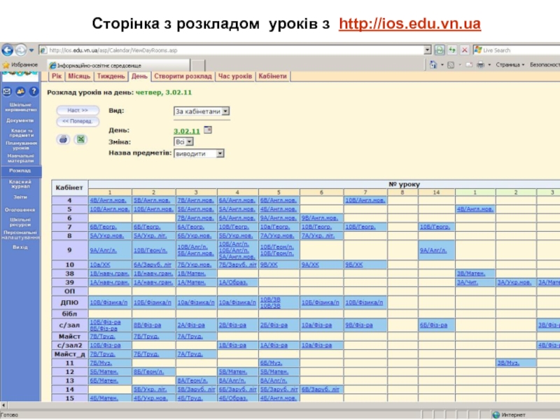Click the 'Наст. >>' next day button
Screen dimensions: 560x420
[x=78, y=111]
